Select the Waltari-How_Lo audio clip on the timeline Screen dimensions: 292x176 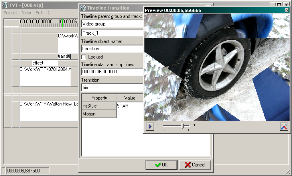click(x=49, y=111)
